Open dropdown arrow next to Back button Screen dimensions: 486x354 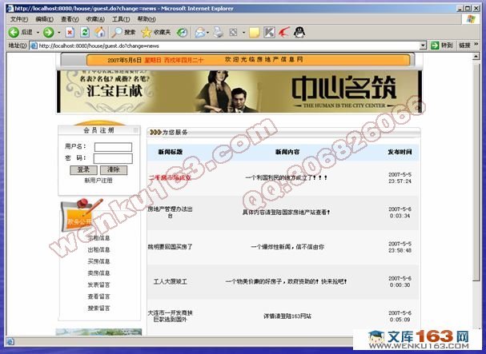coord(38,33)
